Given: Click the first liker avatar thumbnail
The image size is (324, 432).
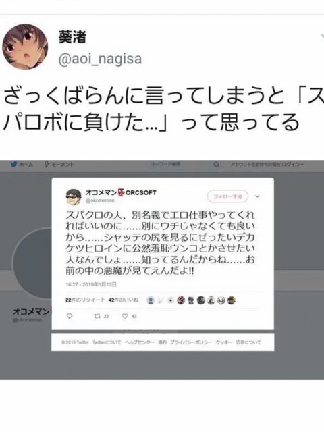Looking at the screenshot, I should pos(151,300).
